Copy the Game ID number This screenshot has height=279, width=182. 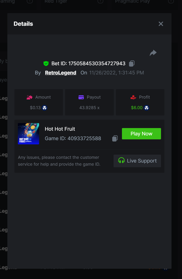pyautogui.click(x=115, y=138)
